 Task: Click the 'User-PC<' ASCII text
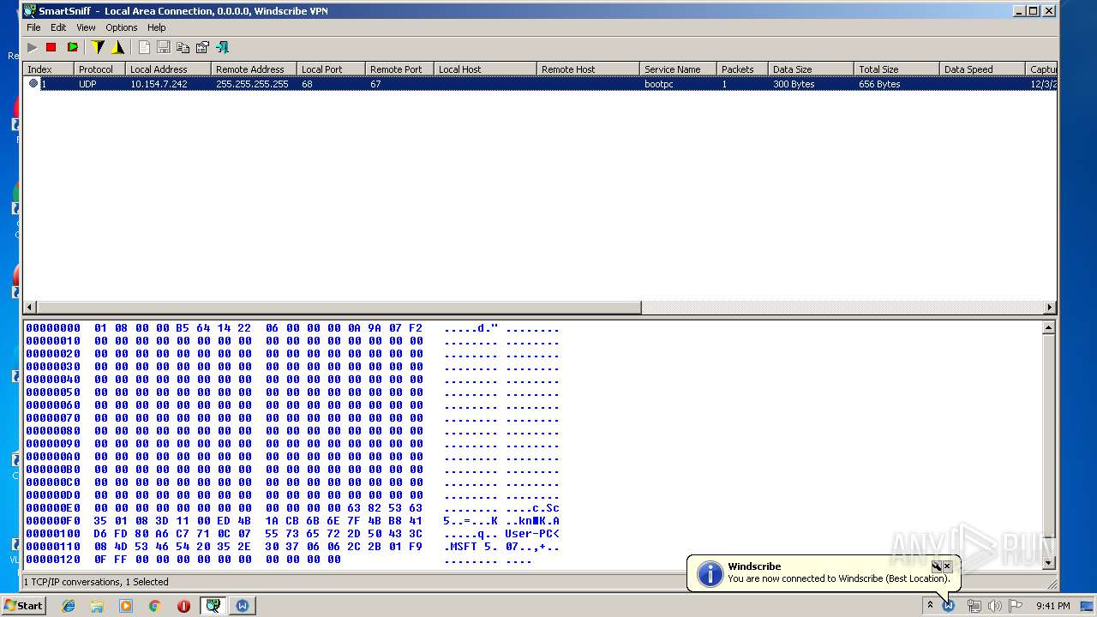tap(532, 534)
